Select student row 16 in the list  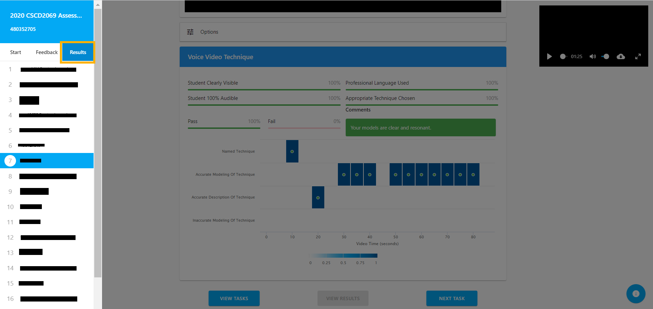click(47, 299)
